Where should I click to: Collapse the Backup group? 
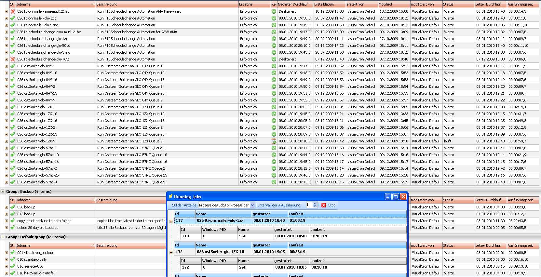(3, 191)
